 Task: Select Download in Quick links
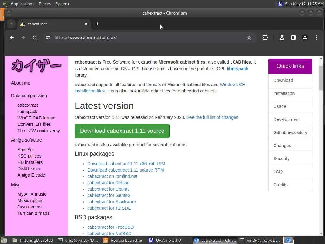click(290, 80)
